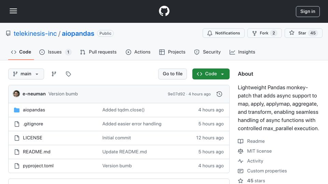View the Security tab
This screenshot has width=328, height=184.
click(x=207, y=52)
